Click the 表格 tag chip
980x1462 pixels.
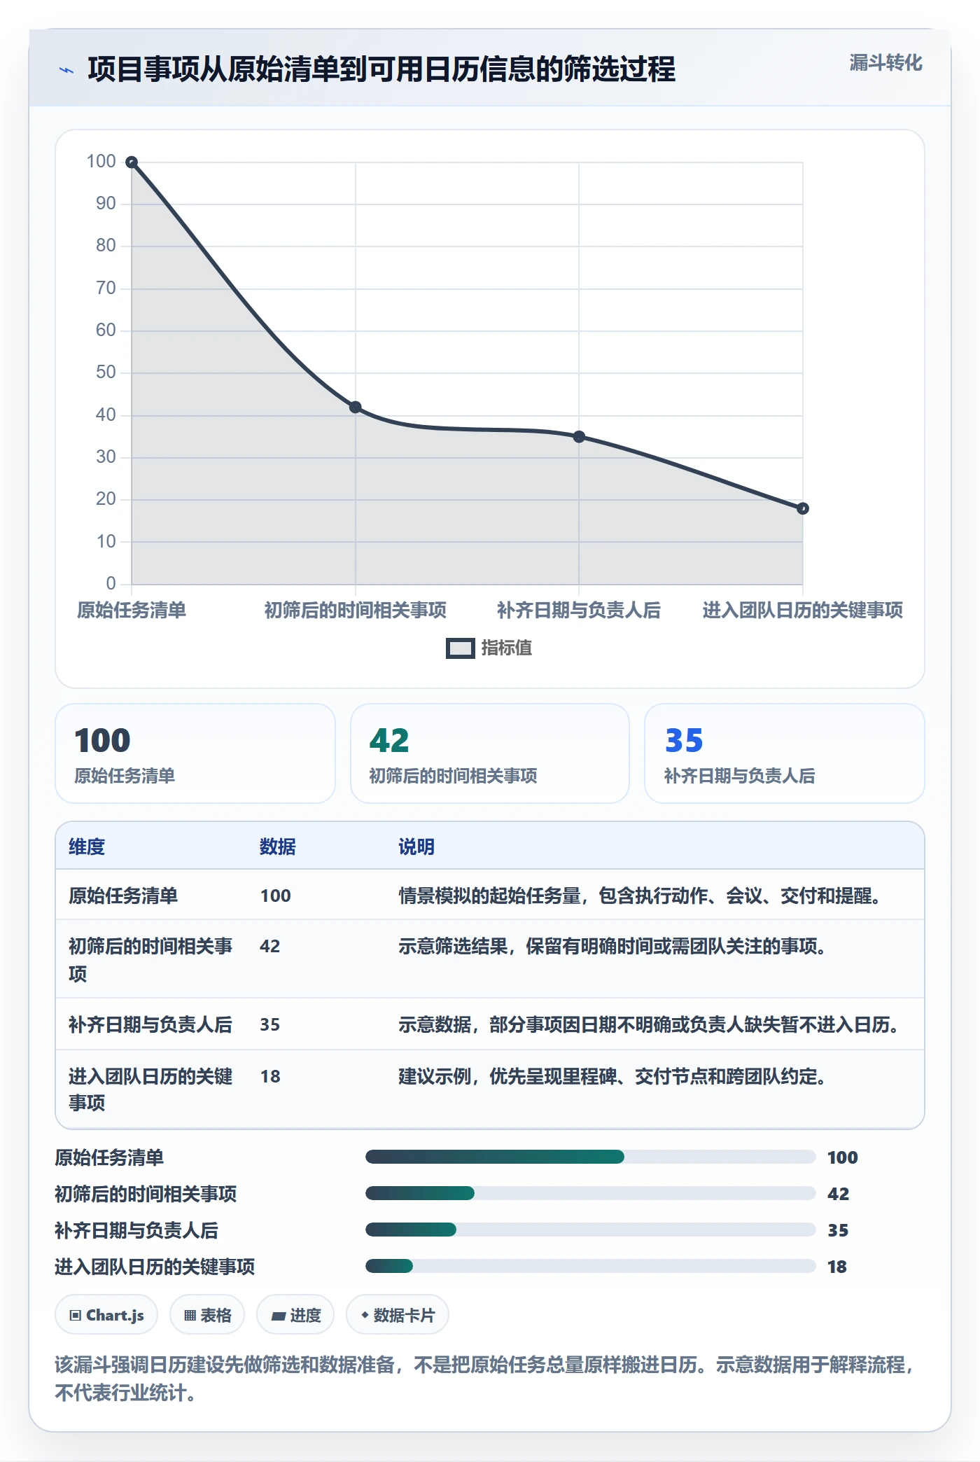coord(207,1315)
